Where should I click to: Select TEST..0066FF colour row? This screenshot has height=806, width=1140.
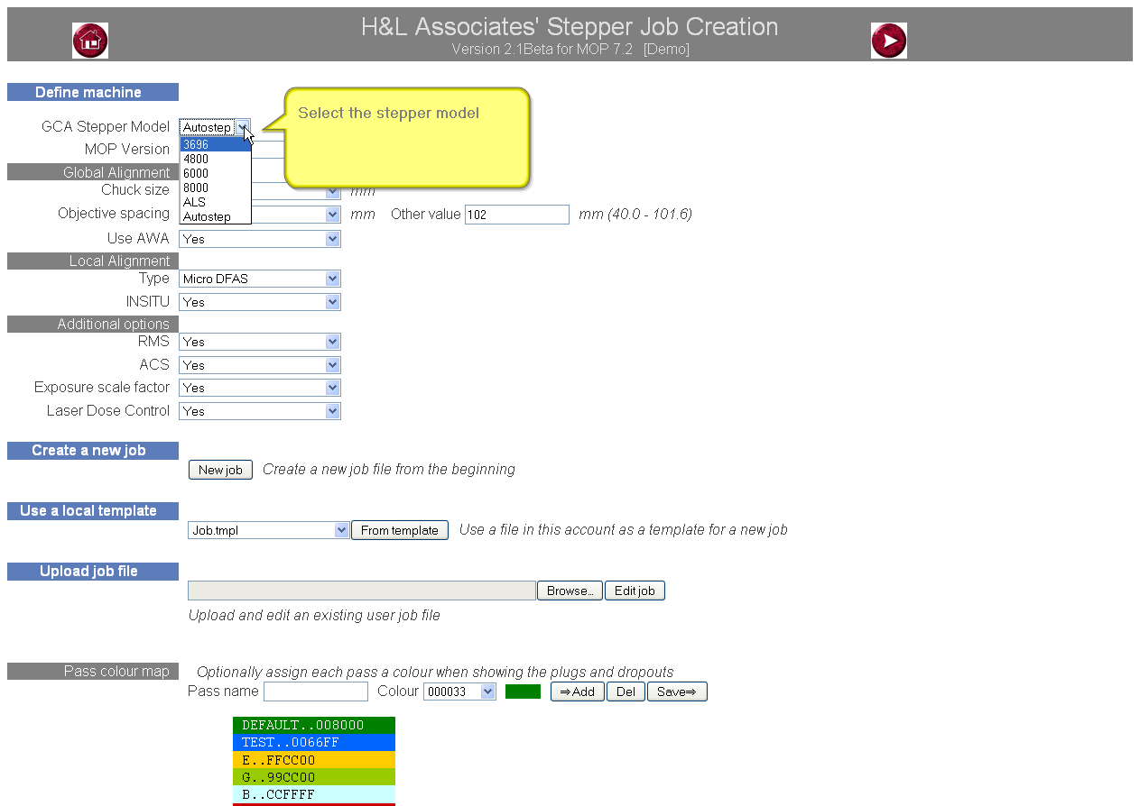coord(314,743)
